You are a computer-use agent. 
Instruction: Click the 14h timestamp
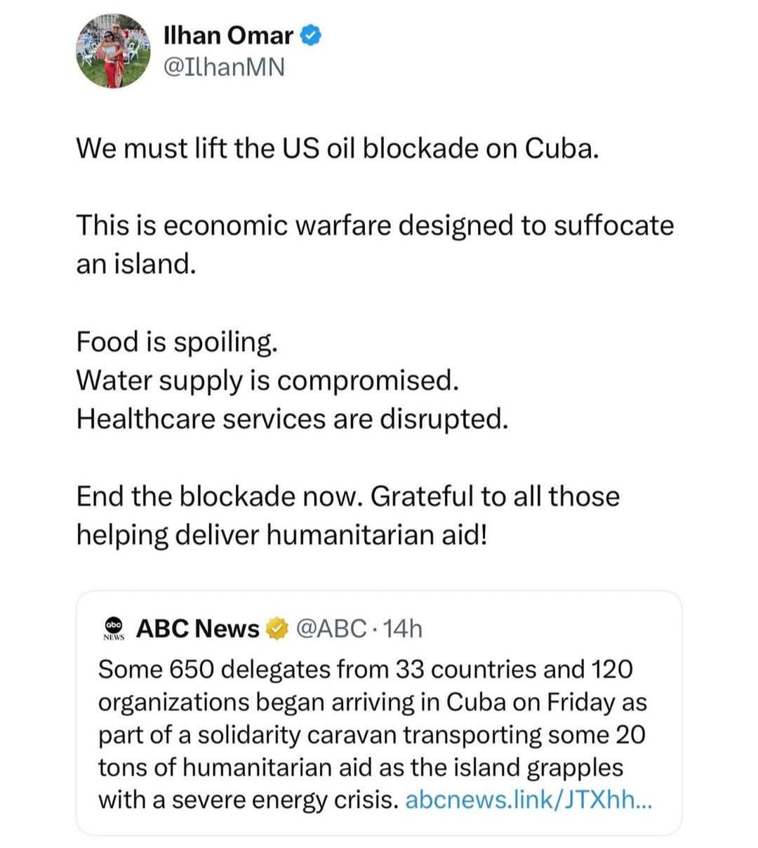(404, 628)
